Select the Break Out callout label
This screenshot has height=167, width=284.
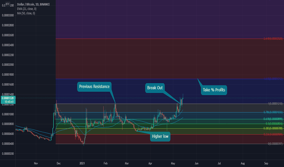[155, 88]
